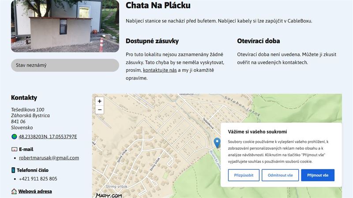
Task: Open the charging station photo
Action: pyautogui.click(x=65, y=26)
